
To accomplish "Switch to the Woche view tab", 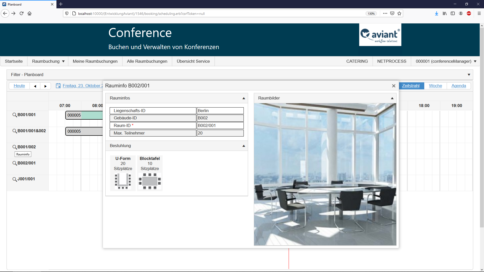I will click(x=435, y=86).
